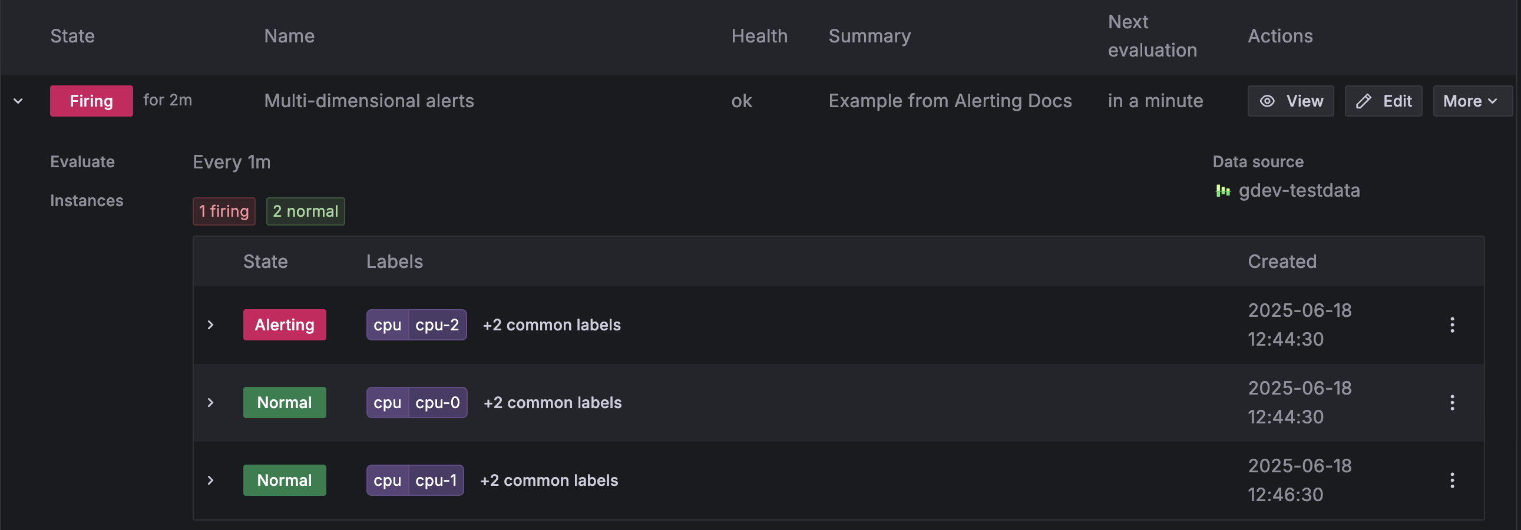Viewport: 1521px width, 530px height.
Task: Toggle the 1 firing instances filter
Action: pyautogui.click(x=224, y=211)
